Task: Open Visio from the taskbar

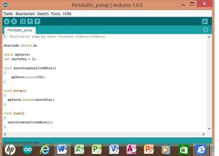Action: pos(114,149)
